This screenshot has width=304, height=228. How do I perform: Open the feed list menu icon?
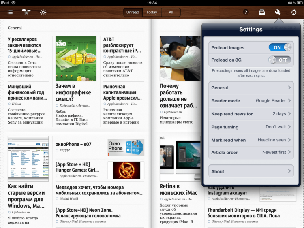(10, 13)
